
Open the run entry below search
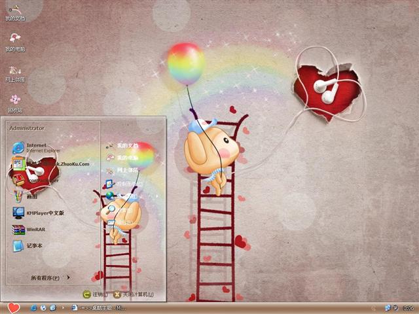[119, 222]
